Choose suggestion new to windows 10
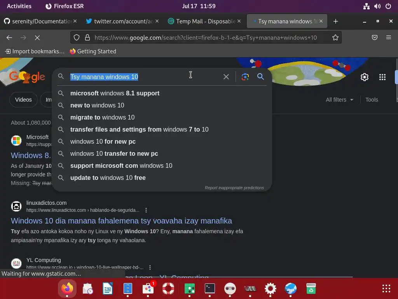 [x=162, y=105]
